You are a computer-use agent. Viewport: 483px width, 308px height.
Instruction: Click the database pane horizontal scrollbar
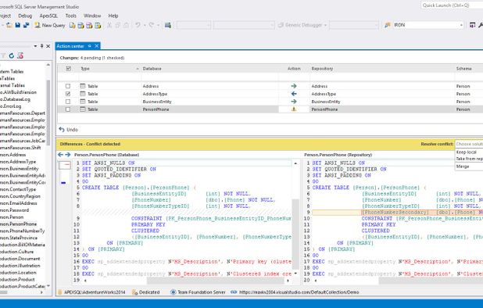pyautogui.click(x=215, y=281)
